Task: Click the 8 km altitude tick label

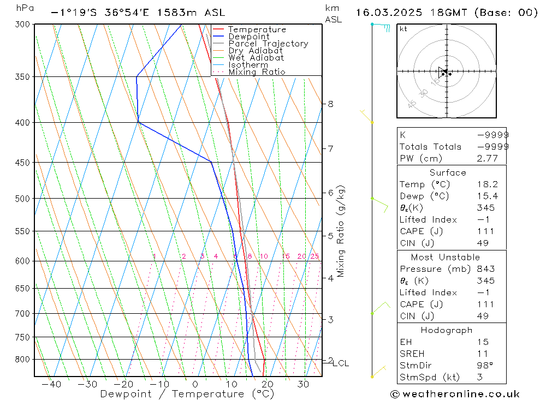Action: (x=330, y=104)
